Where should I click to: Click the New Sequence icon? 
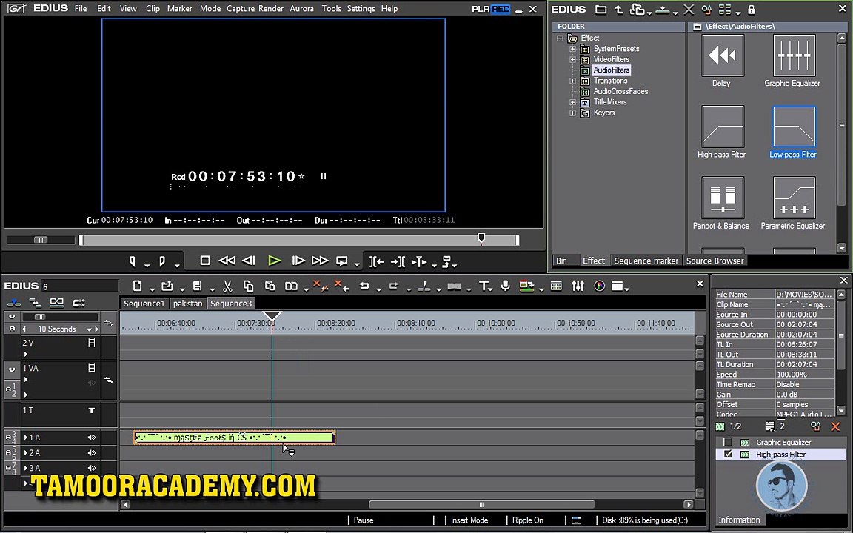tap(138, 286)
